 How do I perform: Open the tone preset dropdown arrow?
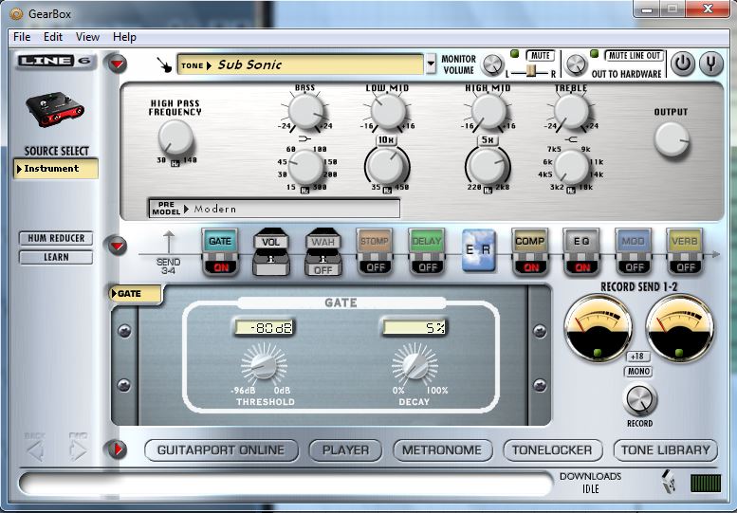coord(431,64)
